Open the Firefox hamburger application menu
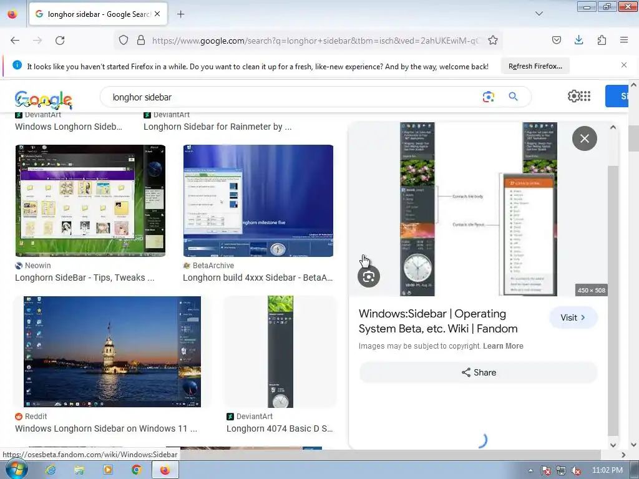The width and height of the screenshot is (639, 479). [x=624, y=40]
